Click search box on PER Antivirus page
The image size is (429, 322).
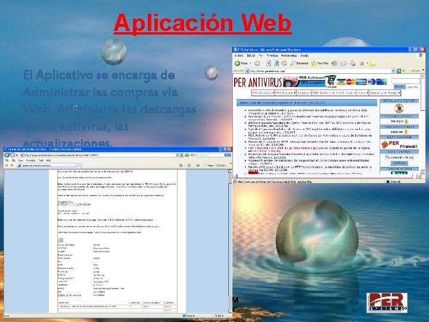click(x=406, y=81)
